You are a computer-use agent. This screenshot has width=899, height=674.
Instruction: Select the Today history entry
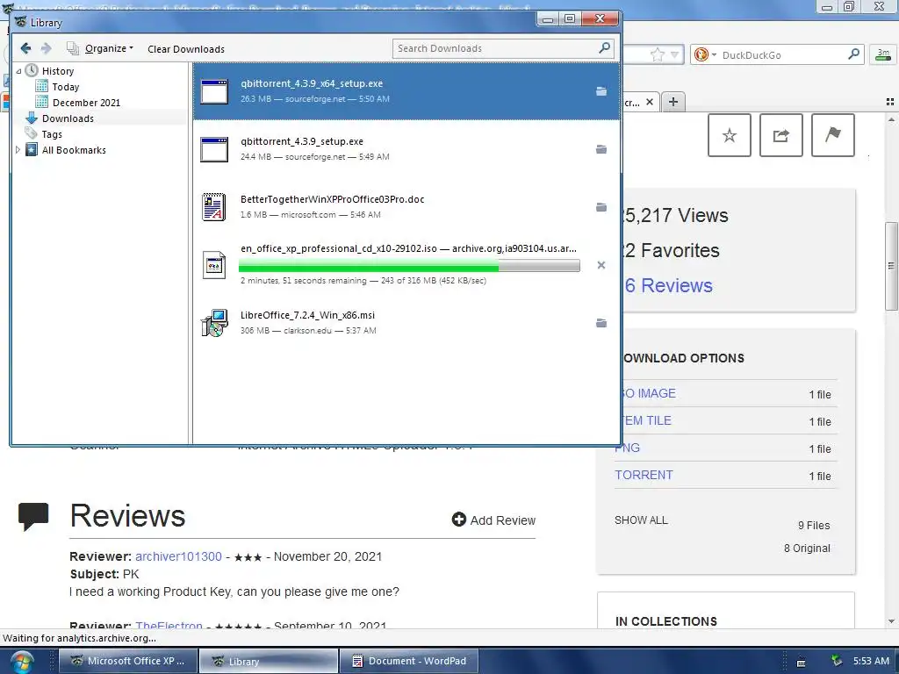tap(65, 87)
